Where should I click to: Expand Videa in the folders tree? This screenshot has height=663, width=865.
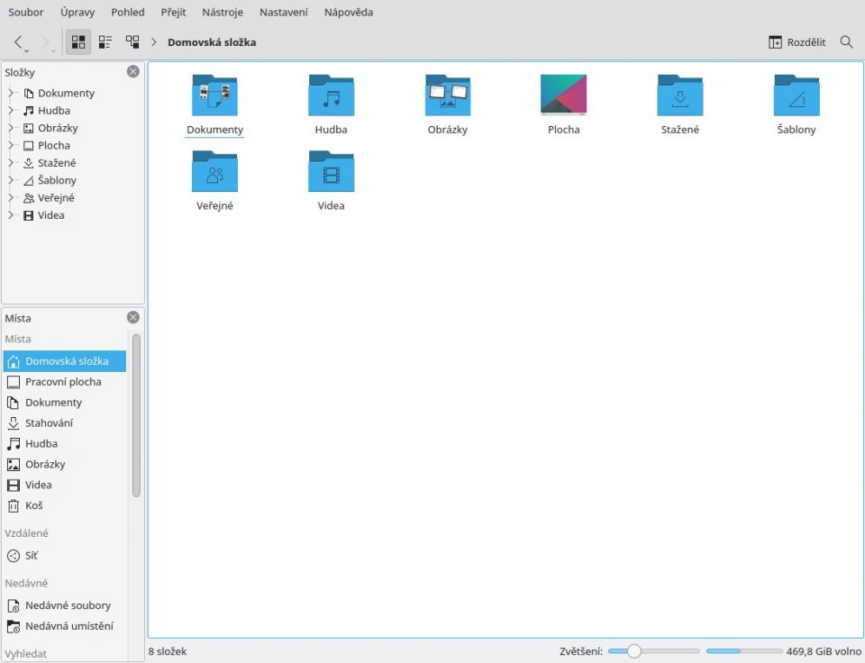tap(11, 215)
